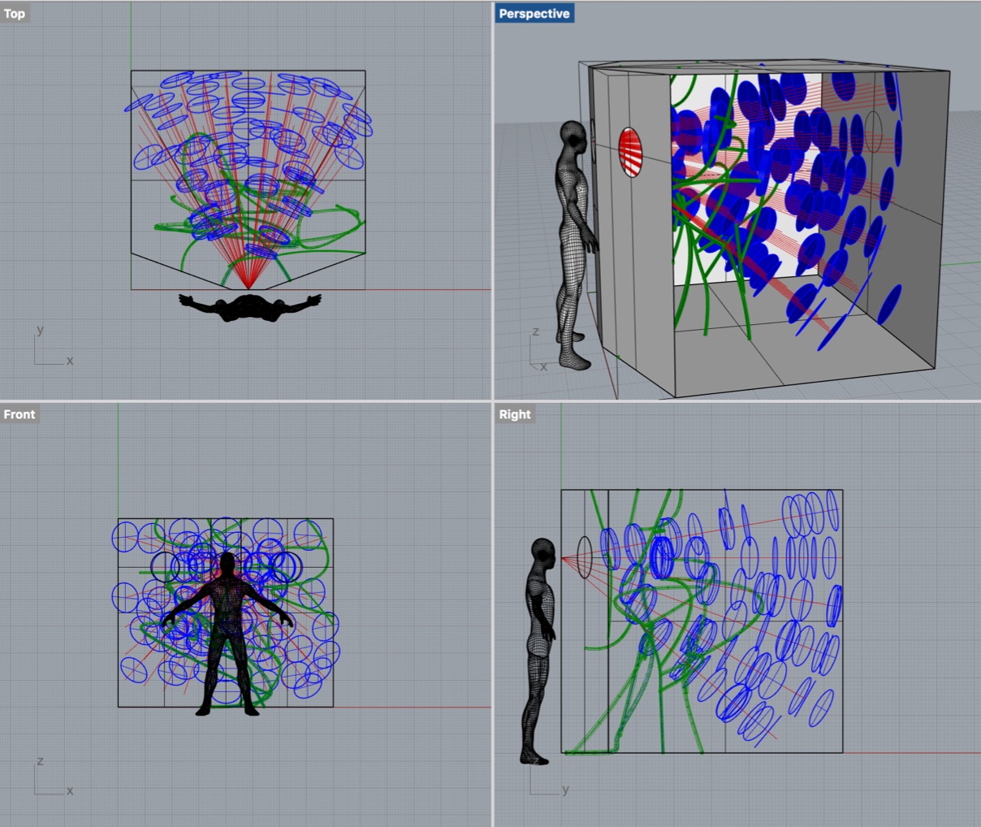This screenshot has width=981, height=827.
Task: Click the axis indicator in Front viewport
Action: (53, 777)
